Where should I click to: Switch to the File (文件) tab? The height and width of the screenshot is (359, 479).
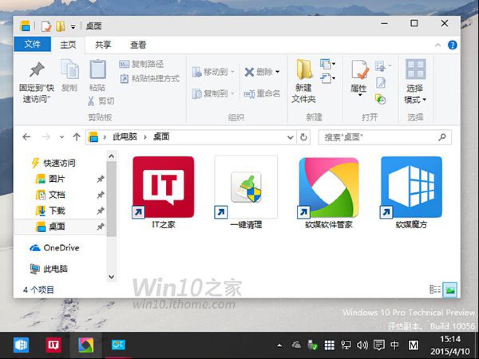(32, 44)
